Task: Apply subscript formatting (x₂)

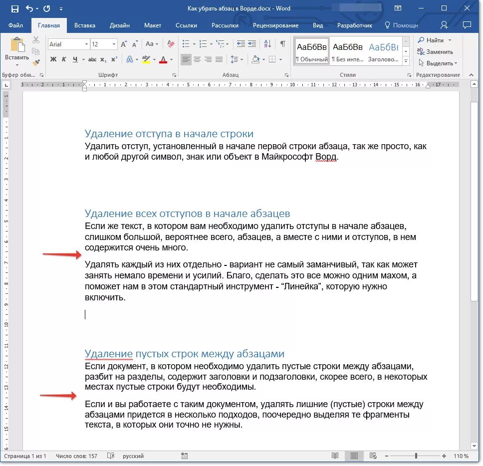Action: [103, 59]
